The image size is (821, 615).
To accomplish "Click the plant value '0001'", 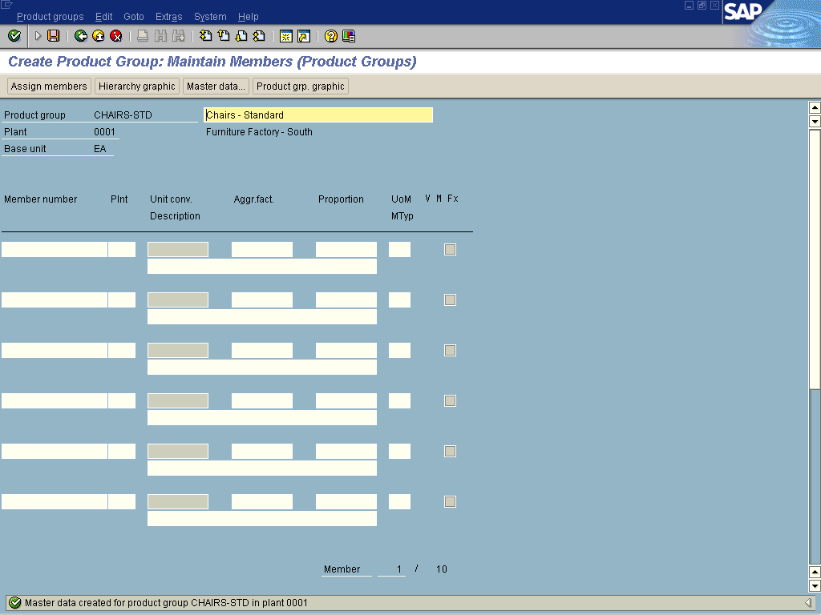I will point(104,132).
